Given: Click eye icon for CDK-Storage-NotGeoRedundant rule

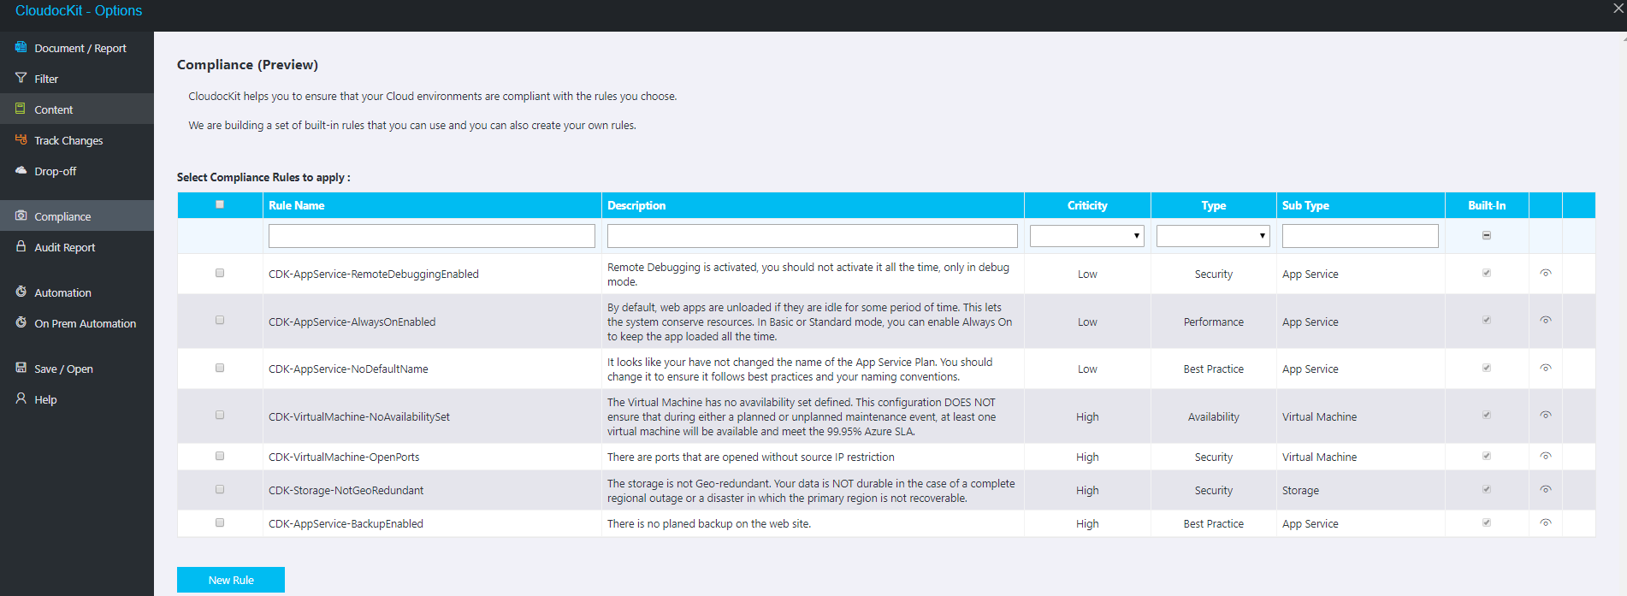Looking at the screenshot, I should click(x=1546, y=490).
